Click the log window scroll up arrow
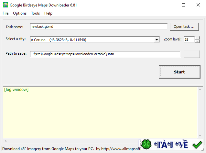The image size is (206, 153). (200, 90)
